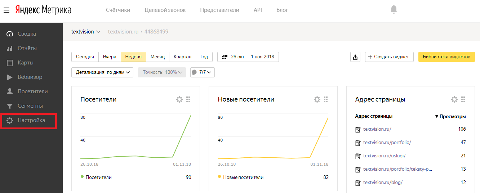Click page icon beside textvision.ru/portfolio/teksty-p
The width and height of the screenshot is (480, 193).
coord(358,169)
